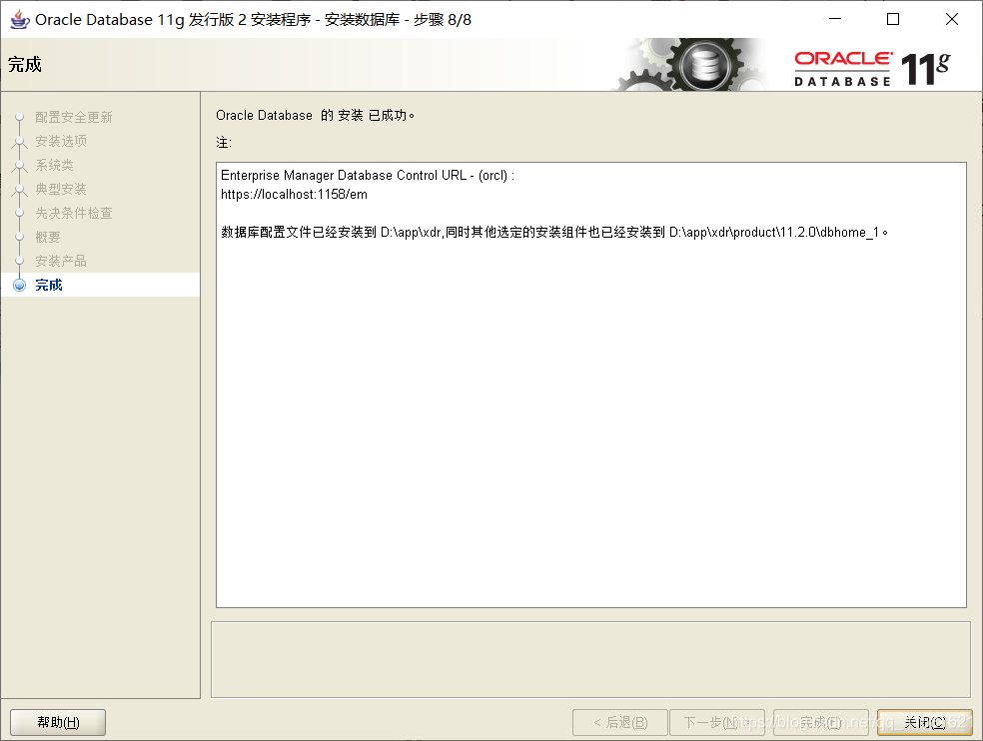Select the 典型安装 step
The height and width of the screenshot is (741, 983).
(x=61, y=189)
